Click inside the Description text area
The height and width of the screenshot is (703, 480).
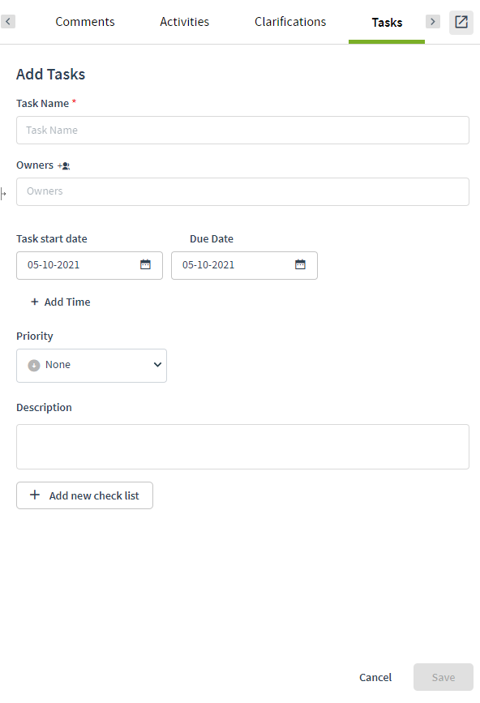(242, 447)
